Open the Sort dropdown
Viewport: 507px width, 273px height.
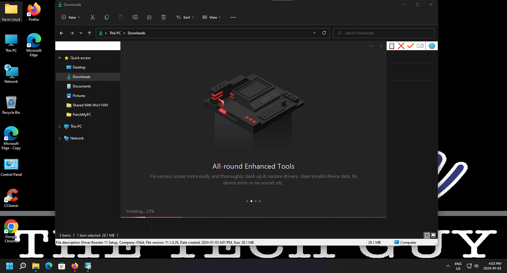185,17
